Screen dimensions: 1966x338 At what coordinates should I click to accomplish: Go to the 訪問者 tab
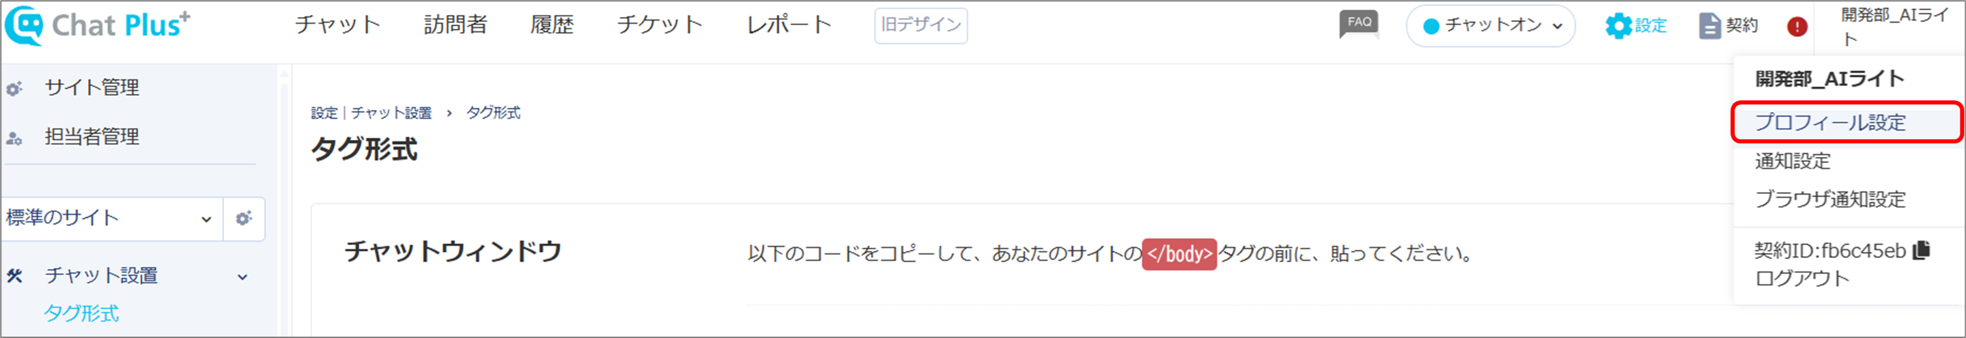coord(455,25)
